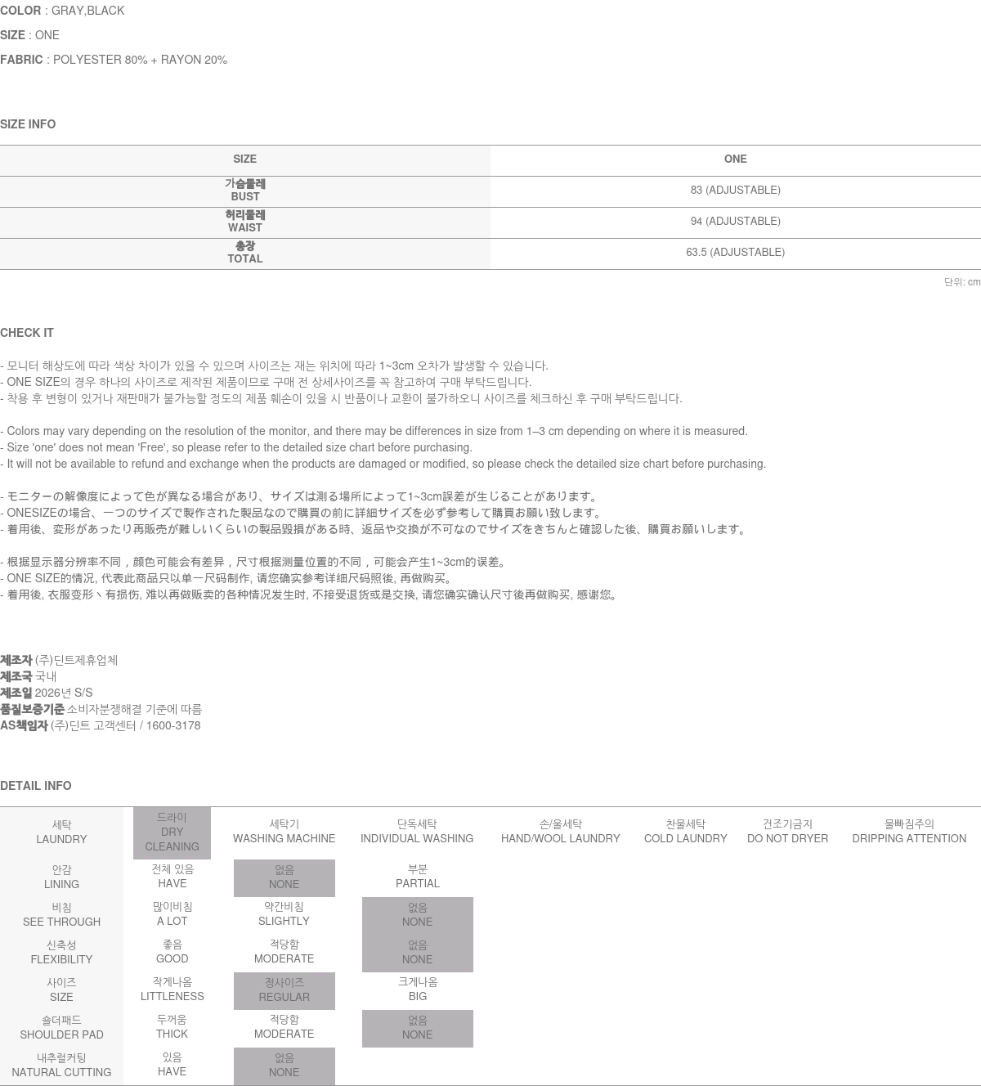Viewport: 981px width, 1086px height.
Task: Click the COLD LAUNDRY option
Action: coord(685,832)
